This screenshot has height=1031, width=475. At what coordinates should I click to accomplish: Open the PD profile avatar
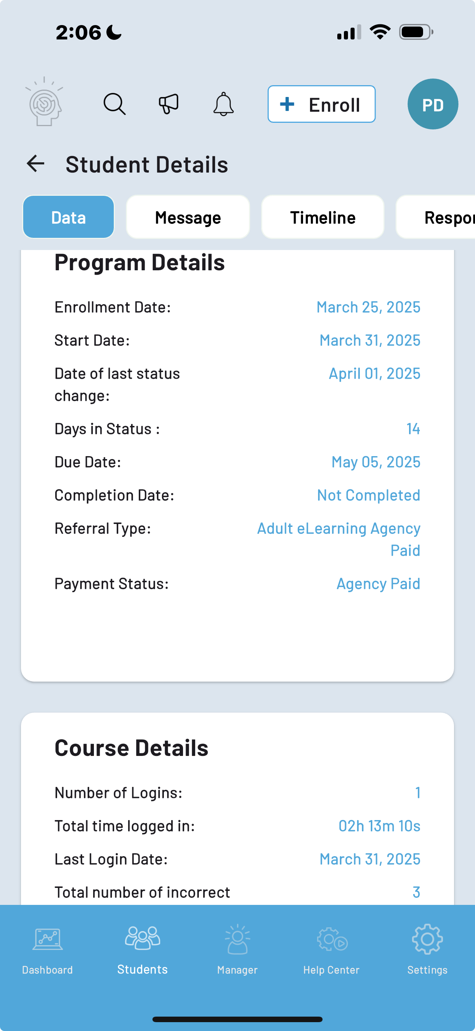click(x=433, y=104)
